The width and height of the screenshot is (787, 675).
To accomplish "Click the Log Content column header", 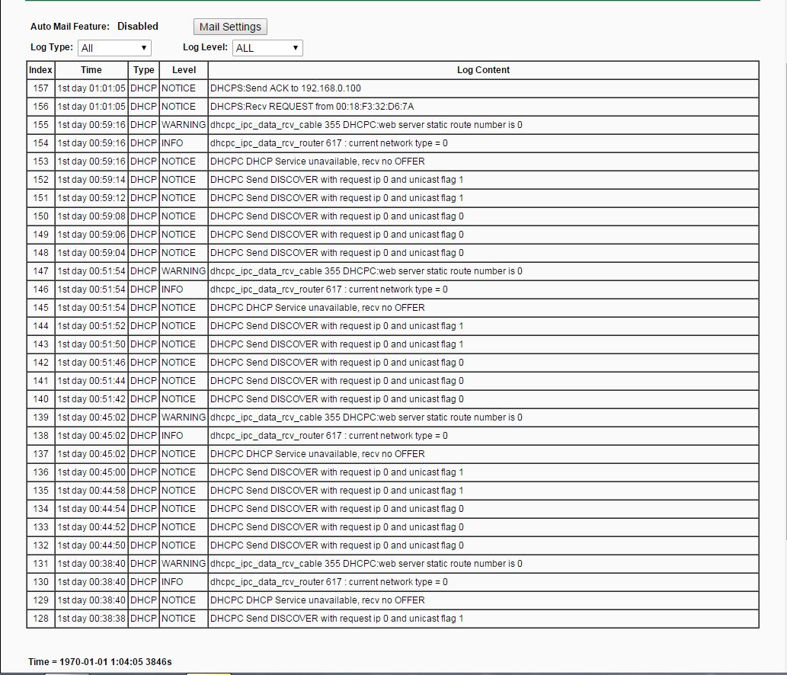I will pos(483,70).
